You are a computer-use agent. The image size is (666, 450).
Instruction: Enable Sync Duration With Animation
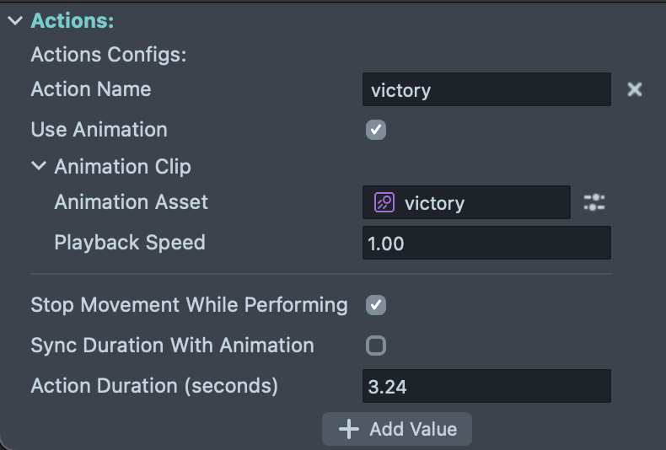click(x=376, y=346)
